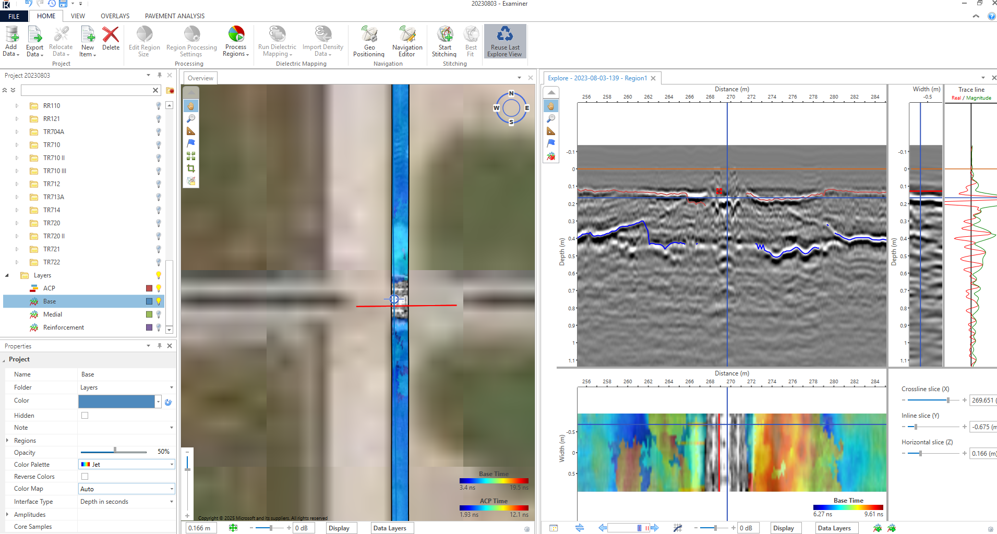Select the pan hand tool in Overview

point(191,106)
